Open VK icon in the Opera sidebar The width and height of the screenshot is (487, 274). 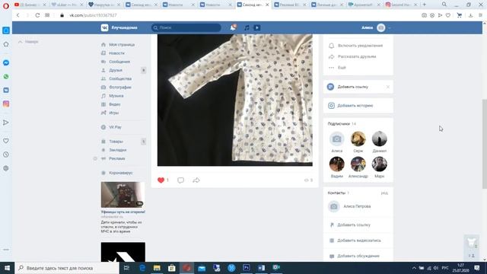6,90
